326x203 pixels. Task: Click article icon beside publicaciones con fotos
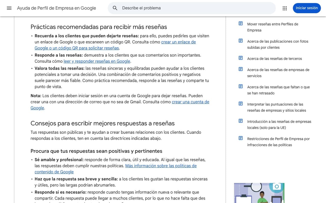pyautogui.click(x=241, y=41)
